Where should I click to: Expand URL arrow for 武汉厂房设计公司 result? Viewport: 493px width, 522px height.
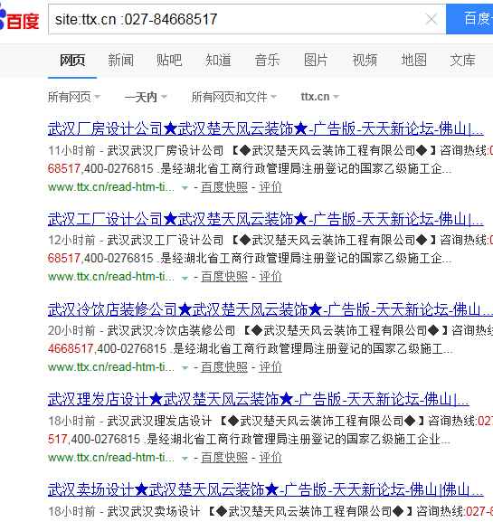185,188
